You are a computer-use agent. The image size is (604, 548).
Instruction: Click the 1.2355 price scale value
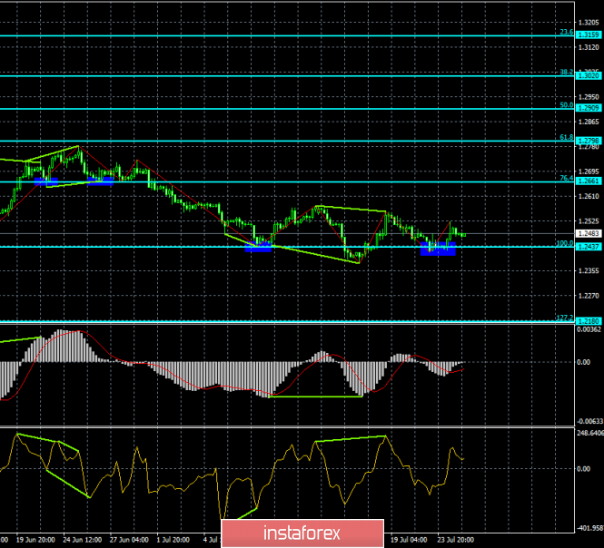pyautogui.click(x=589, y=271)
